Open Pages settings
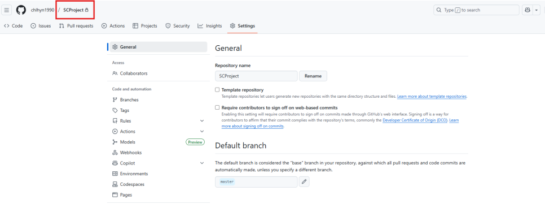The image size is (545, 204). [x=158, y=195]
